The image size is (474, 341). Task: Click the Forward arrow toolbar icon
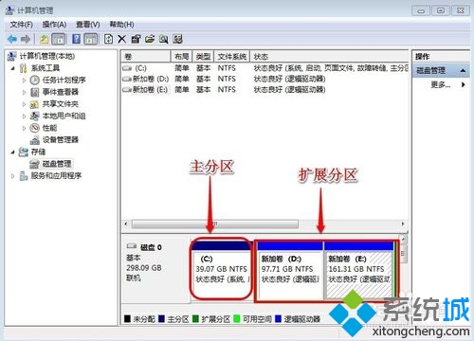26,39
